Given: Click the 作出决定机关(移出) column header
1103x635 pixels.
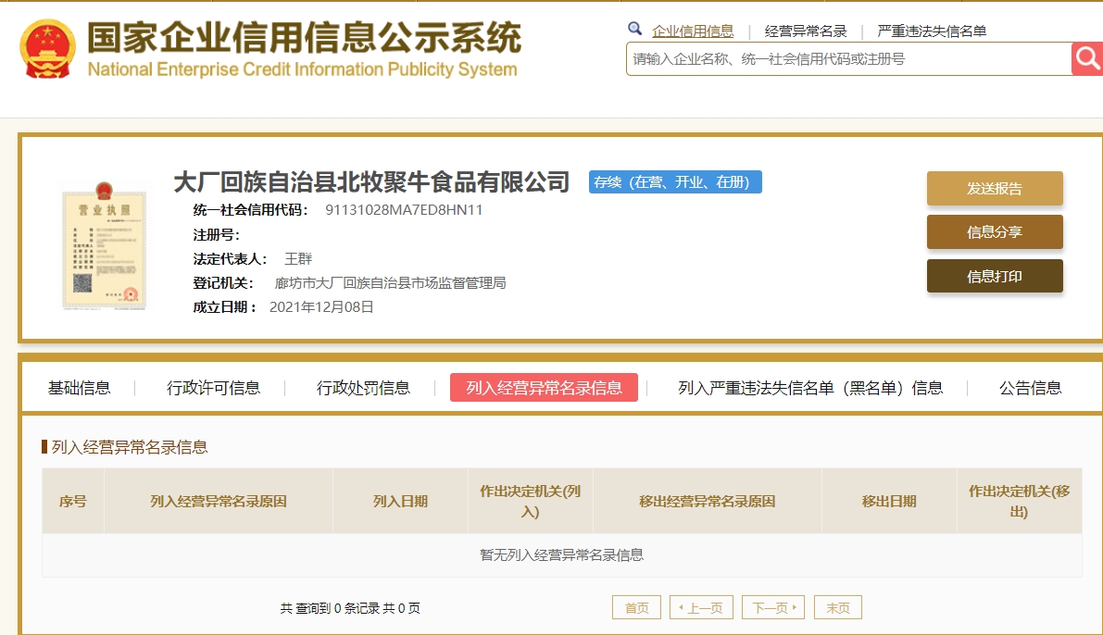Looking at the screenshot, I should pyautogui.click(x=1020, y=502).
